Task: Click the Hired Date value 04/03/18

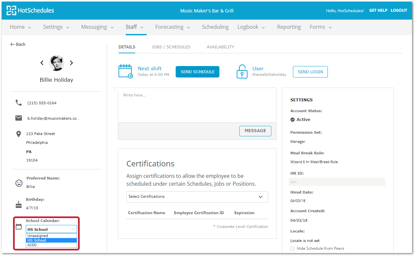Action: click(x=298, y=201)
